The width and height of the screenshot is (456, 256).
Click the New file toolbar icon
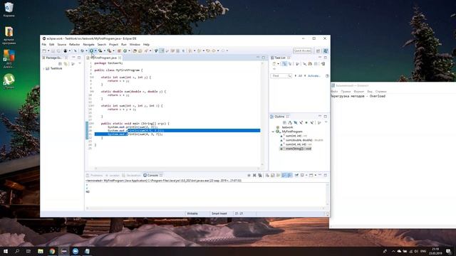tap(44, 50)
